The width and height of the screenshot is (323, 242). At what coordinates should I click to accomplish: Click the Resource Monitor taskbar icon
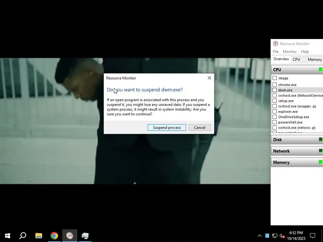tap(70, 236)
